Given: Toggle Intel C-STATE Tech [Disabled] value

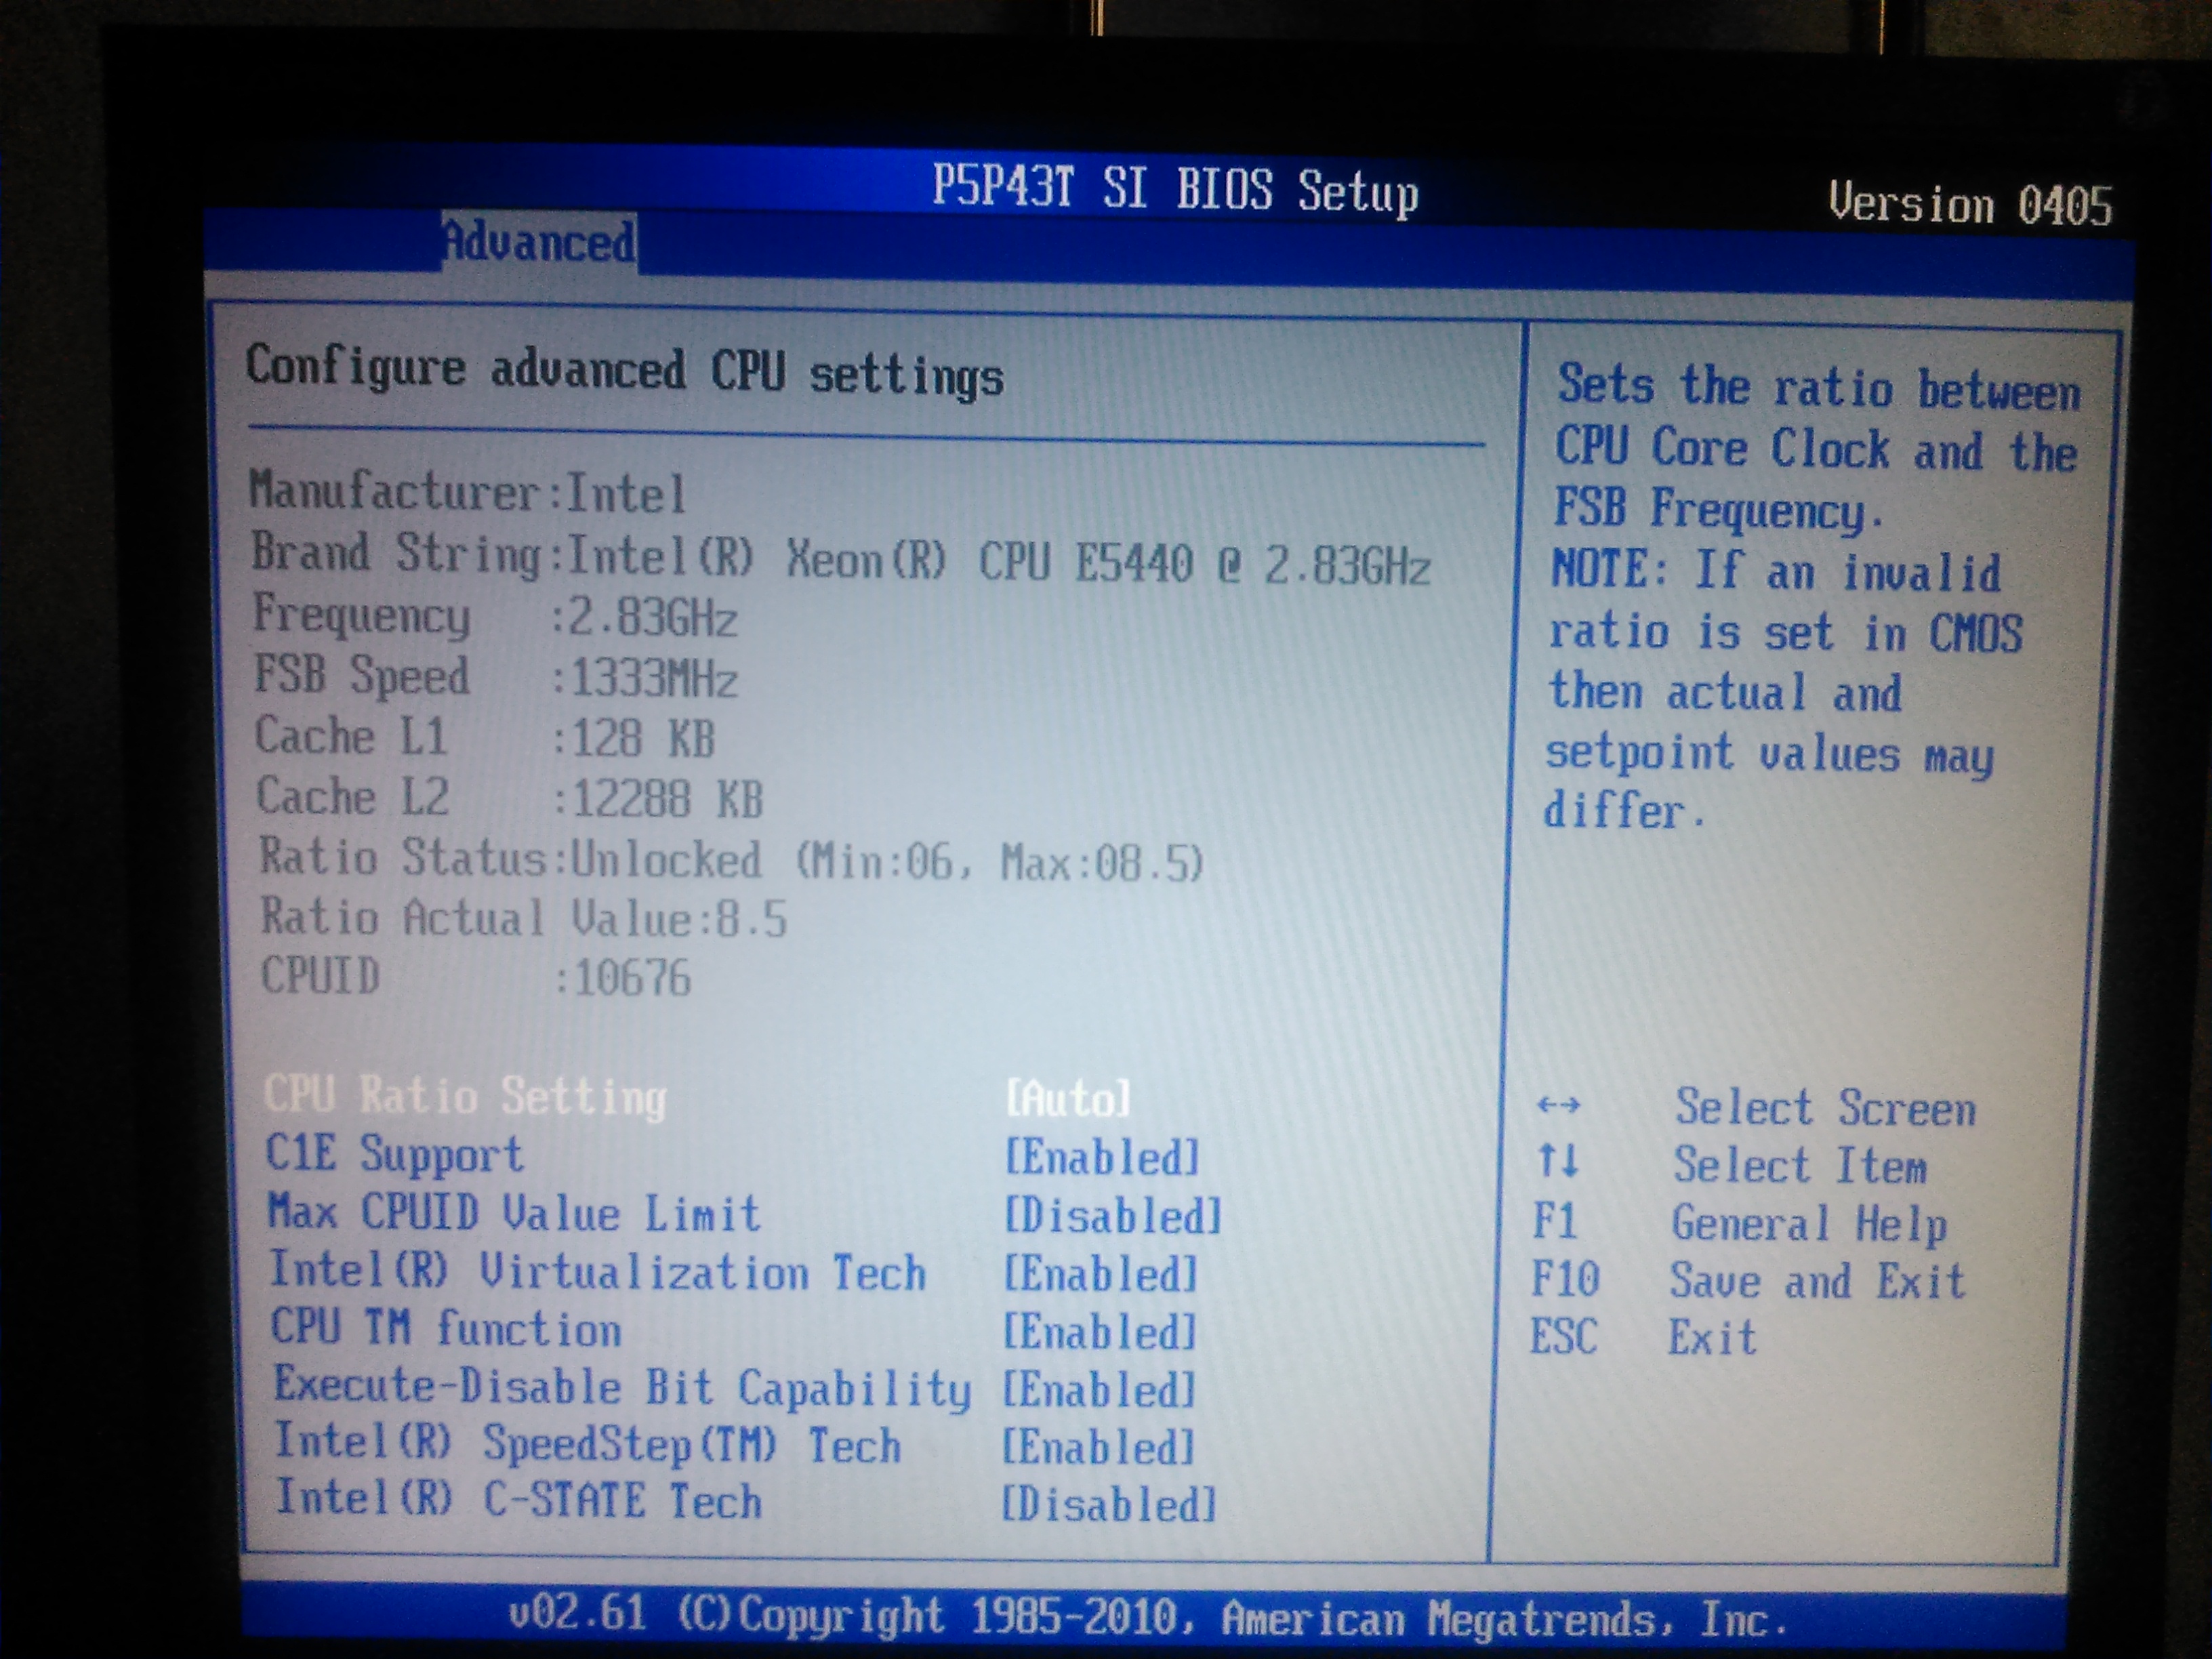Looking at the screenshot, I should pyautogui.click(x=1109, y=1505).
